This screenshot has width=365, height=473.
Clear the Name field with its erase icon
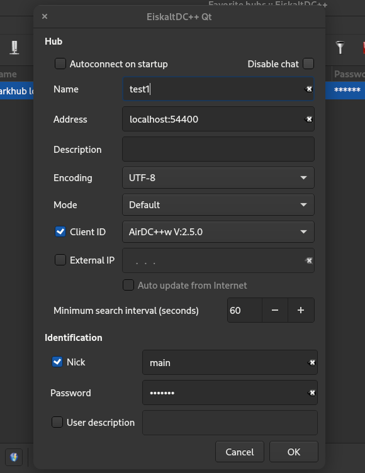coord(308,89)
